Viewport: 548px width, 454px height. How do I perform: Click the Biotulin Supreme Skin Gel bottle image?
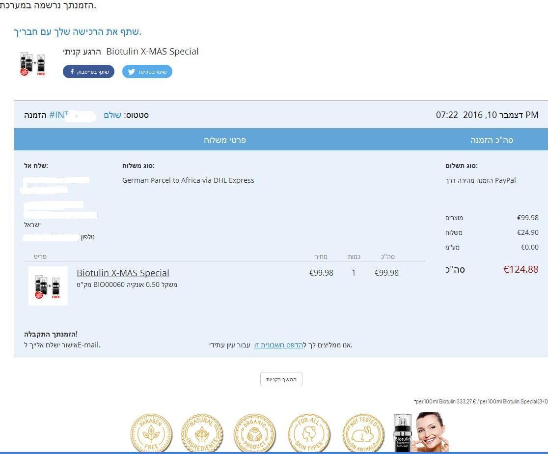coord(402,433)
